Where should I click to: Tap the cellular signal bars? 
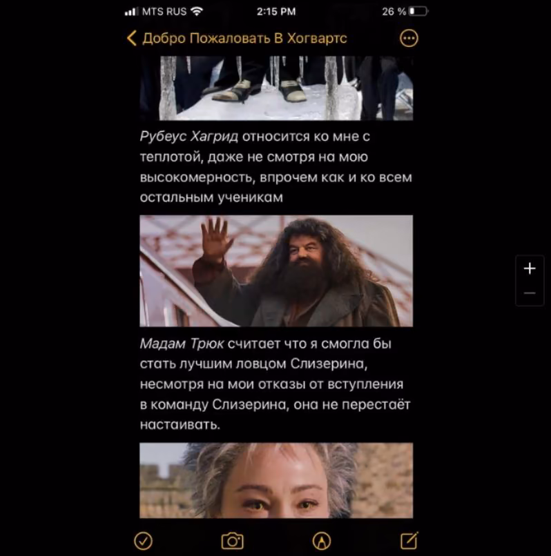[130, 12]
